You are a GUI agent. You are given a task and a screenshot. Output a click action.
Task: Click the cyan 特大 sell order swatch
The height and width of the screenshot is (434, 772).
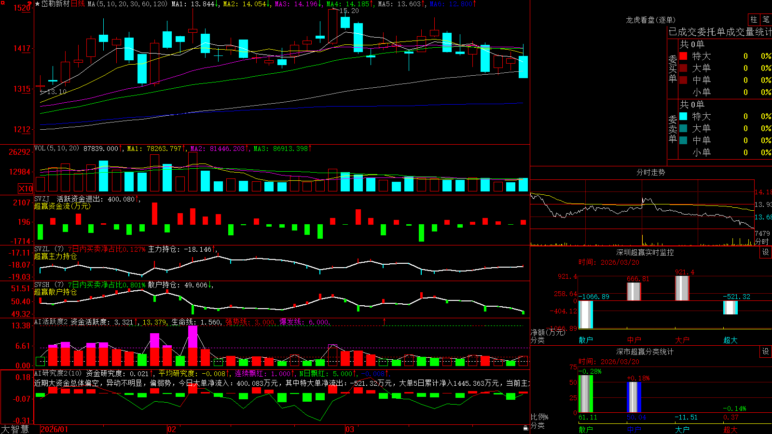click(x=683, y=116)
